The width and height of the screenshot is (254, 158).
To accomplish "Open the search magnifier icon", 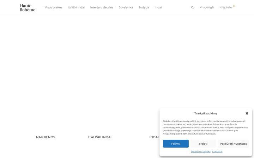I will (x=192, y=7).
